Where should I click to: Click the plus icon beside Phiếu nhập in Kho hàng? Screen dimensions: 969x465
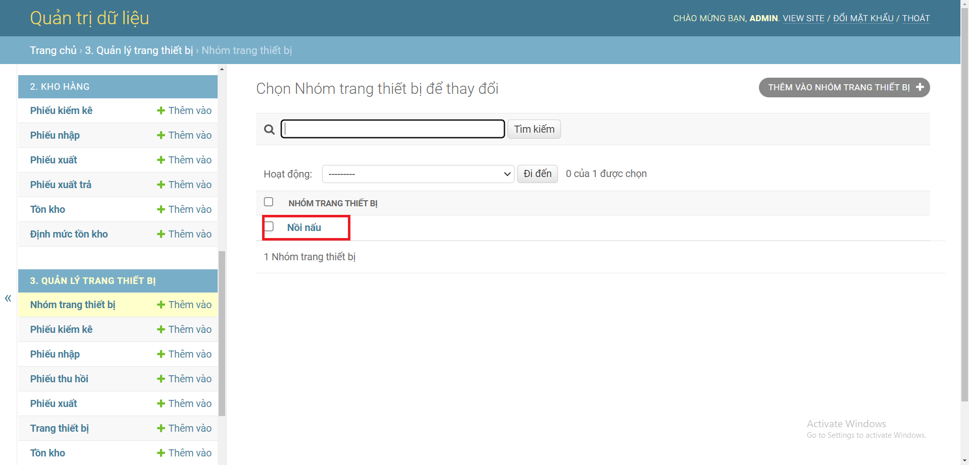(161, 135)
